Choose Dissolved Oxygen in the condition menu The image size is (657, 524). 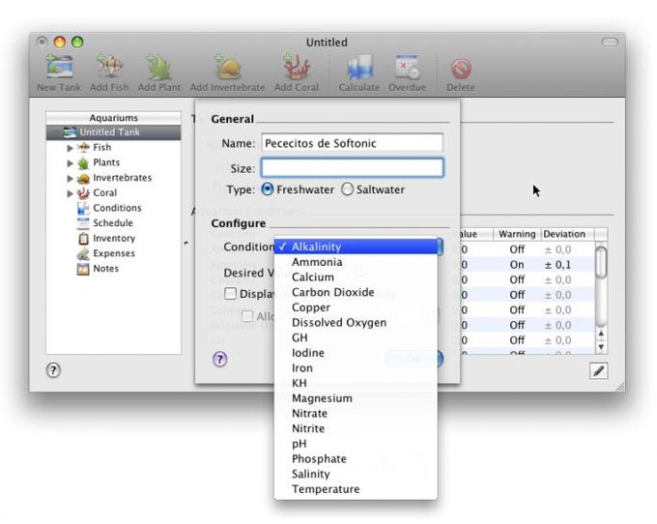click(356, 322)
